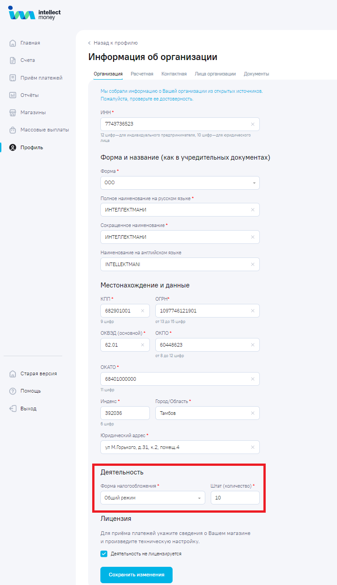
Task: Go to the Документы tab
Action: pyautogui.click(x=256, y=74)
